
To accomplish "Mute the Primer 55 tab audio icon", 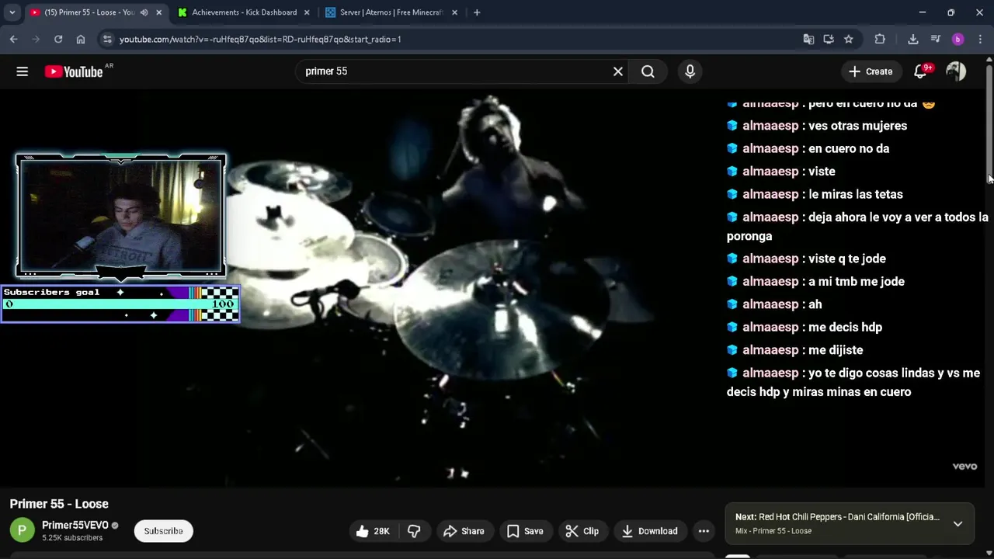I will click(144, 12).
